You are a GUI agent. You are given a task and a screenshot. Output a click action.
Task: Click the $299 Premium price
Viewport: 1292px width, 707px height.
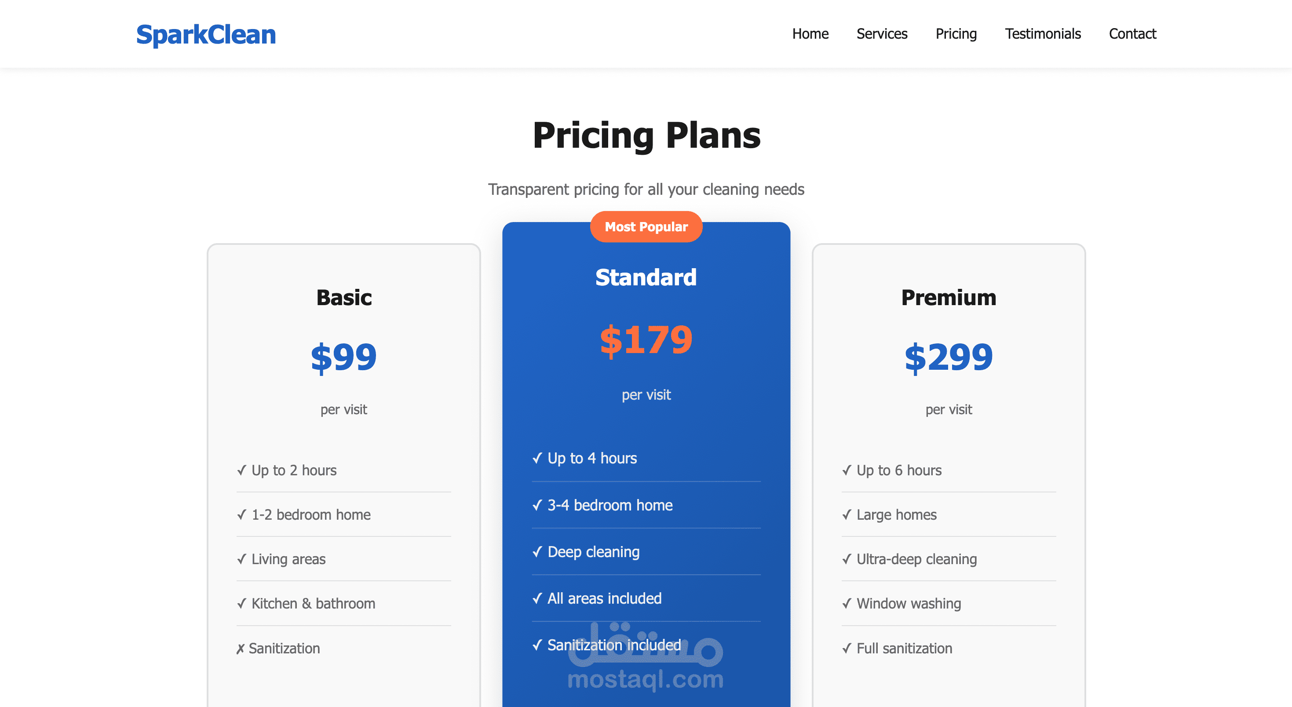click(949, 357)
